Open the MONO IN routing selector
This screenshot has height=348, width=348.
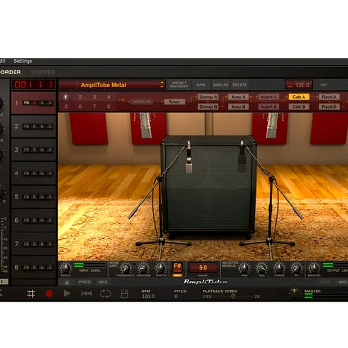142,102
